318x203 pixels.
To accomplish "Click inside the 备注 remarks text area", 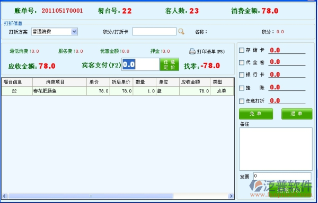I will click(276, 149).
